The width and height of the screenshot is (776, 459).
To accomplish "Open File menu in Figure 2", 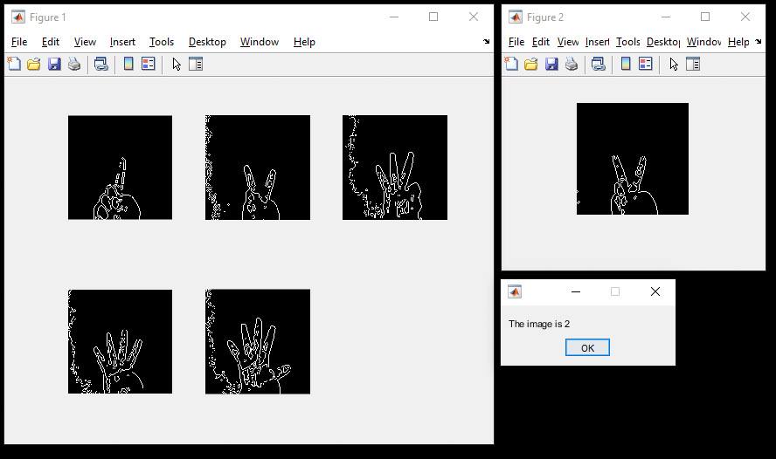I will 516,42.
